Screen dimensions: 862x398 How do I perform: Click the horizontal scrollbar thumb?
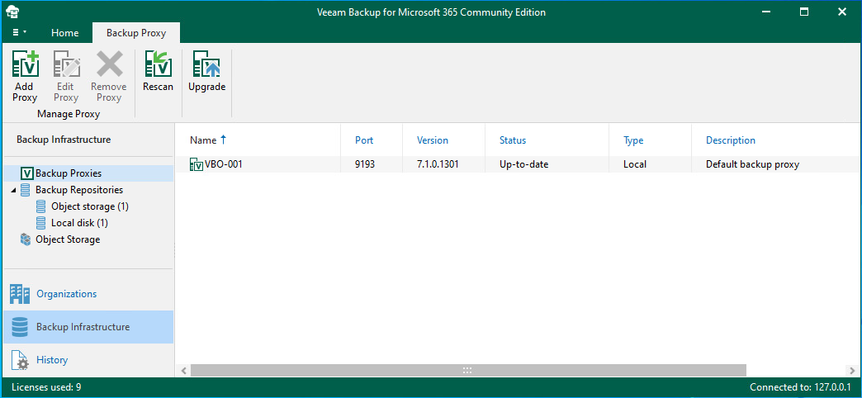click(x=468, y=370)
